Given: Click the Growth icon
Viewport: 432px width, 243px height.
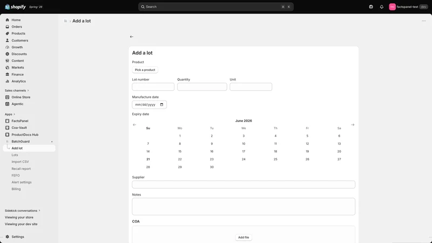Looking at the screenshot, I should pos(8,47).
